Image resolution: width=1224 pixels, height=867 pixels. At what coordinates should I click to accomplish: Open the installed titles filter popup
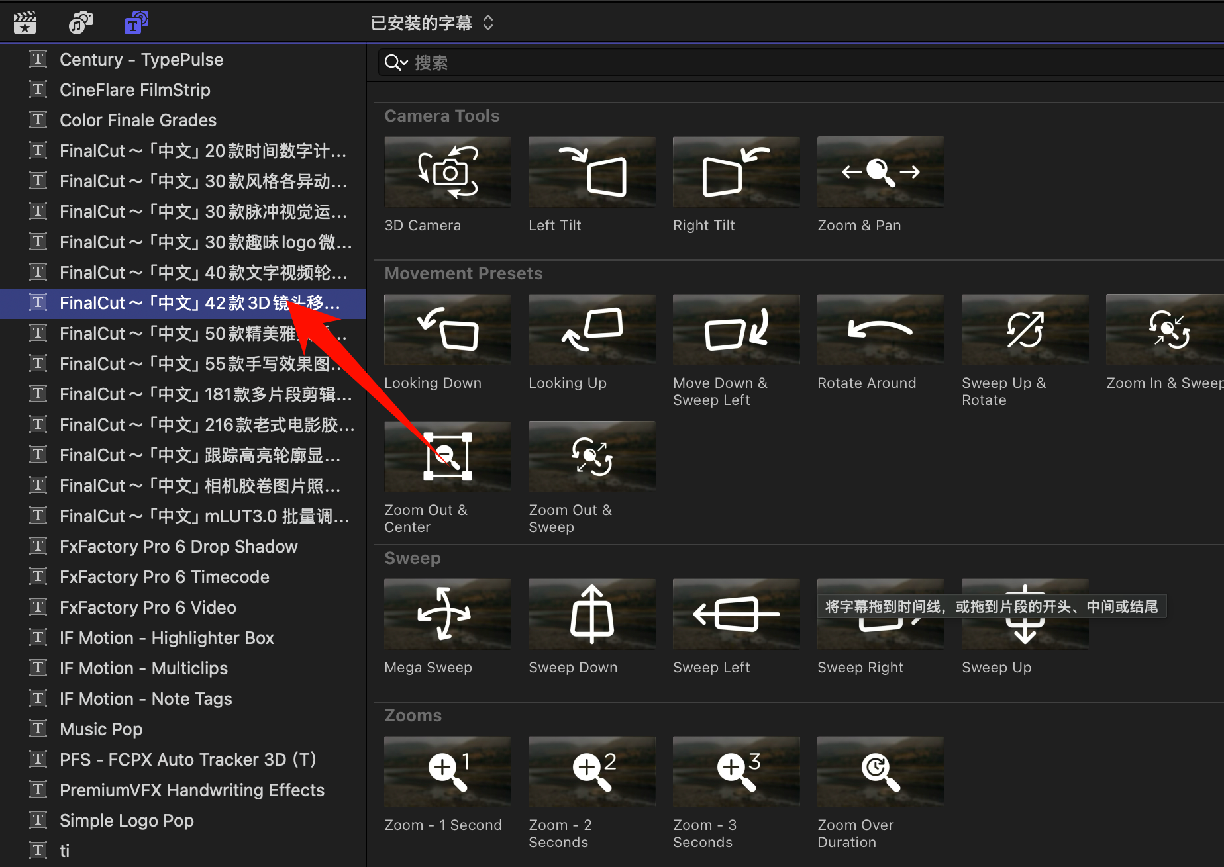pyautogui.click(x=432, y=23)
